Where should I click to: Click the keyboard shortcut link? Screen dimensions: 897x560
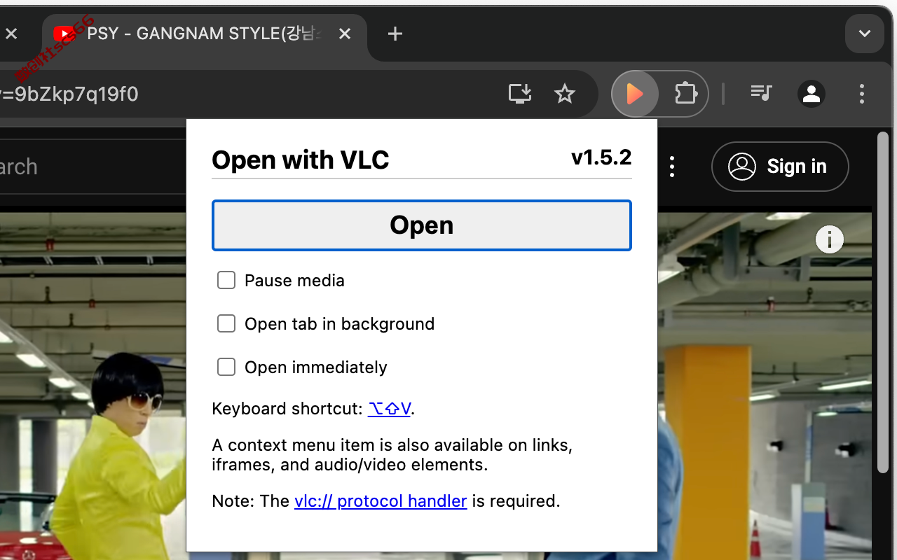390,409
